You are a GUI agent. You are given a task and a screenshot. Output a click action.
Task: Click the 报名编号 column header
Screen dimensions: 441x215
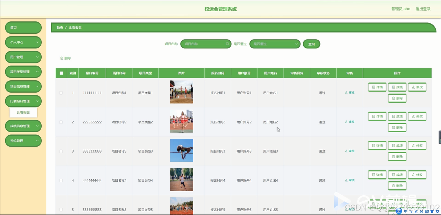tap(92, 73)
